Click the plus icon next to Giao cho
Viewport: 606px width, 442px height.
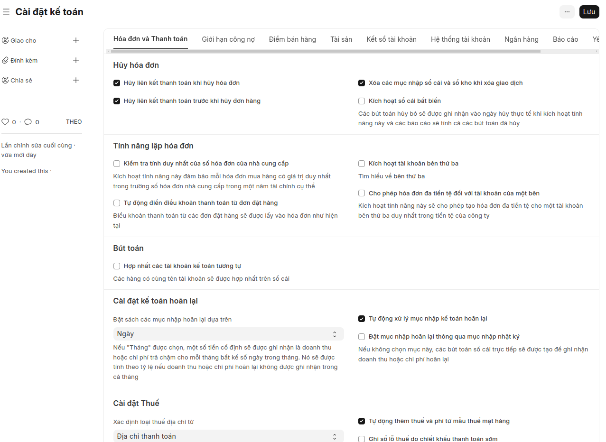76,40
